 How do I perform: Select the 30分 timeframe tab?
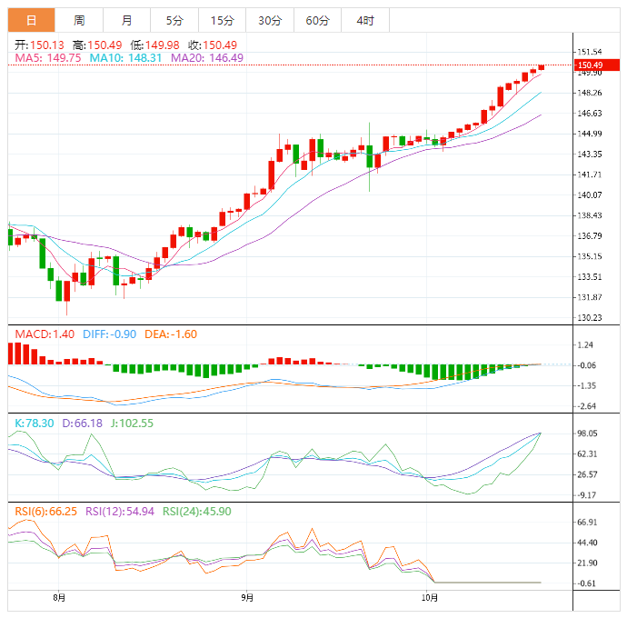[x=270, y=20]
